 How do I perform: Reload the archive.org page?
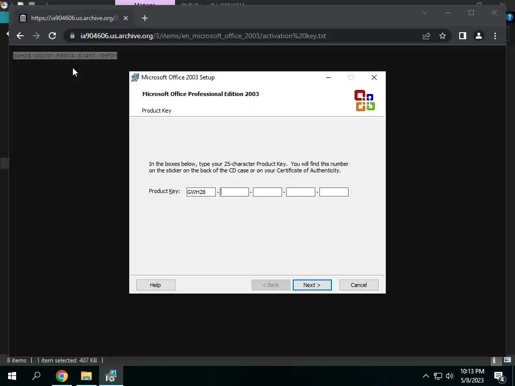[x=52, y=36]
